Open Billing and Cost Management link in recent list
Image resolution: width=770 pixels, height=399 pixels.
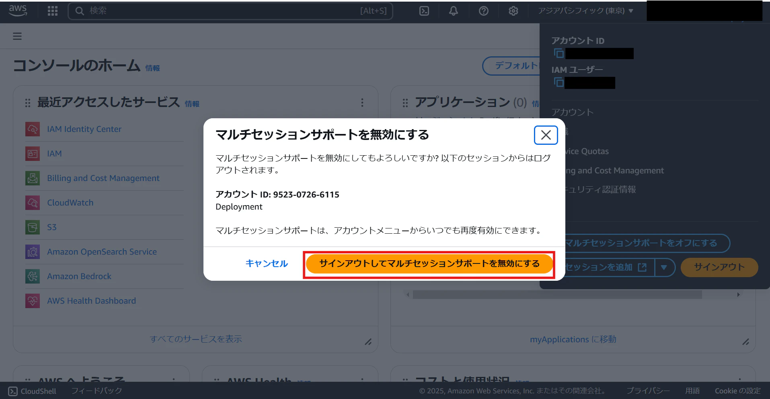(x=103, y=178)
